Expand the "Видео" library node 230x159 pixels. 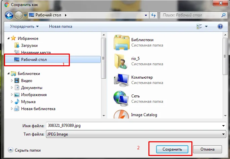12,80
